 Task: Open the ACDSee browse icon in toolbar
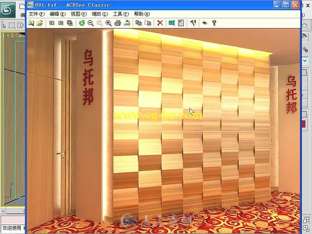point(31,23)
